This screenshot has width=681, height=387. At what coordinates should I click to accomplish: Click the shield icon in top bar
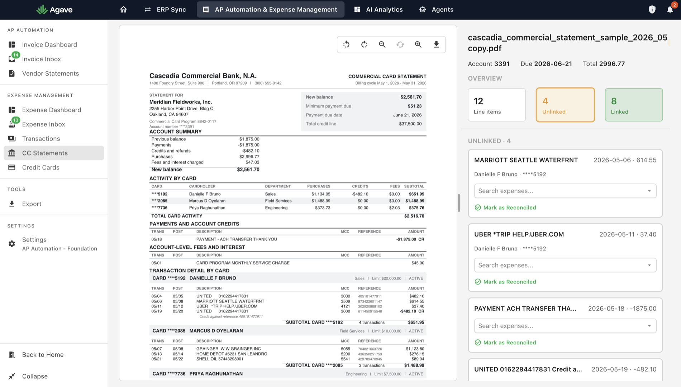point(652,10)
